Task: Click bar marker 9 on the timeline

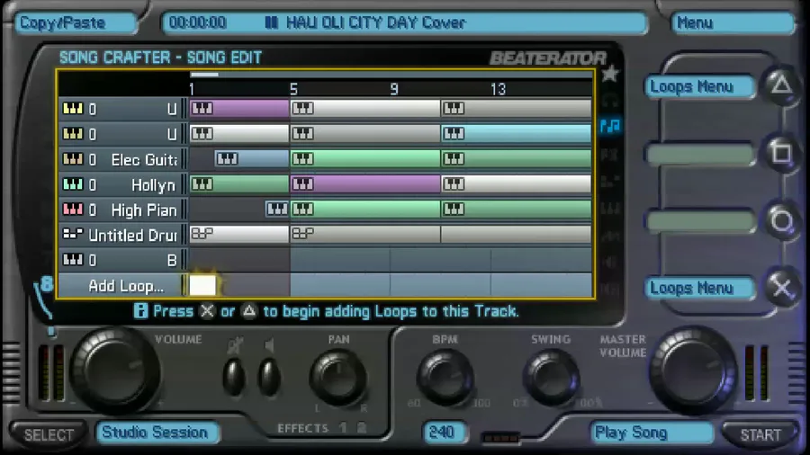Action: [394, 89]
